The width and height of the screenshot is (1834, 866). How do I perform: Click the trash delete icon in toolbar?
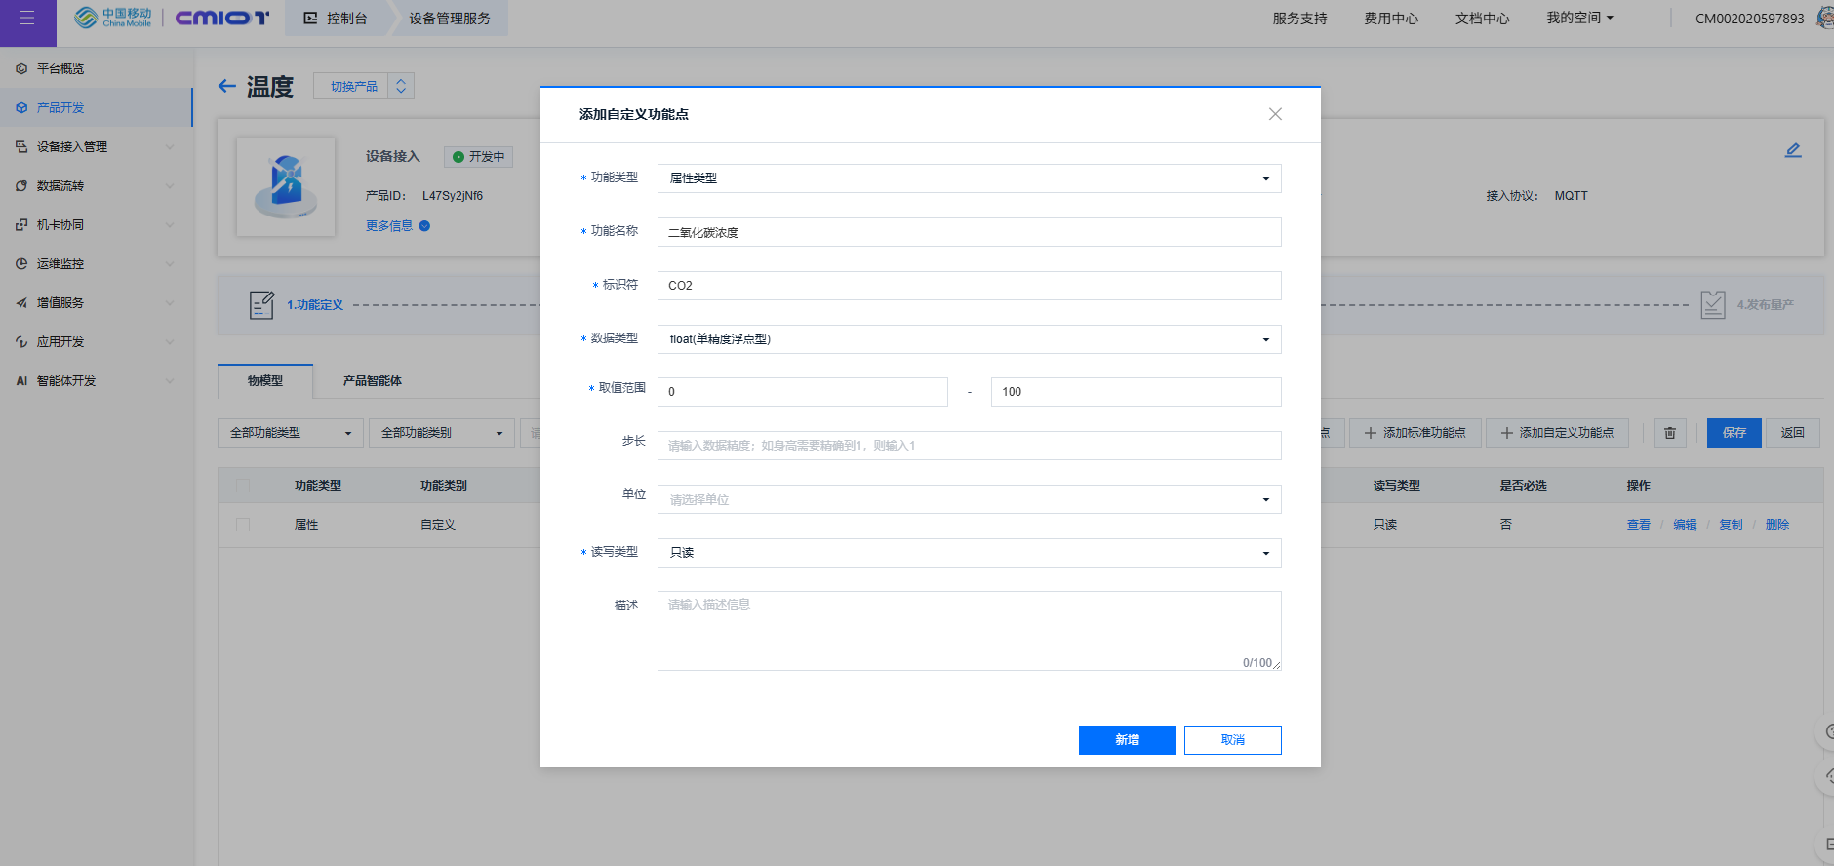(x=1670, y=433)
